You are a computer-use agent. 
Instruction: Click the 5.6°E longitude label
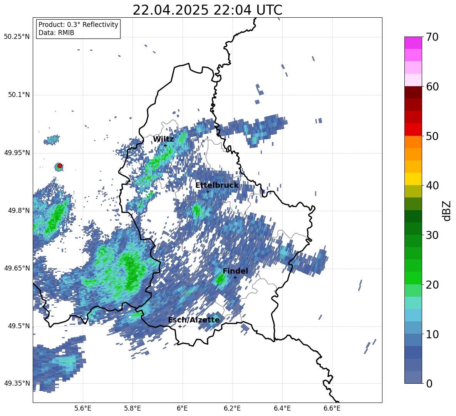83,408
